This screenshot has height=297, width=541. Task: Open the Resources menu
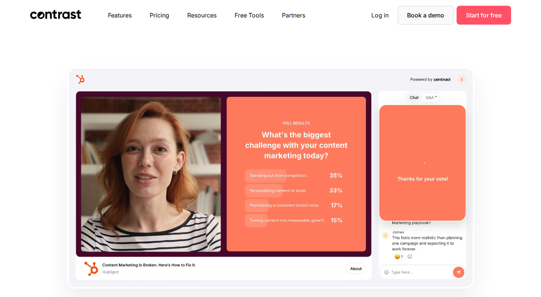click(x=202, y=15)
